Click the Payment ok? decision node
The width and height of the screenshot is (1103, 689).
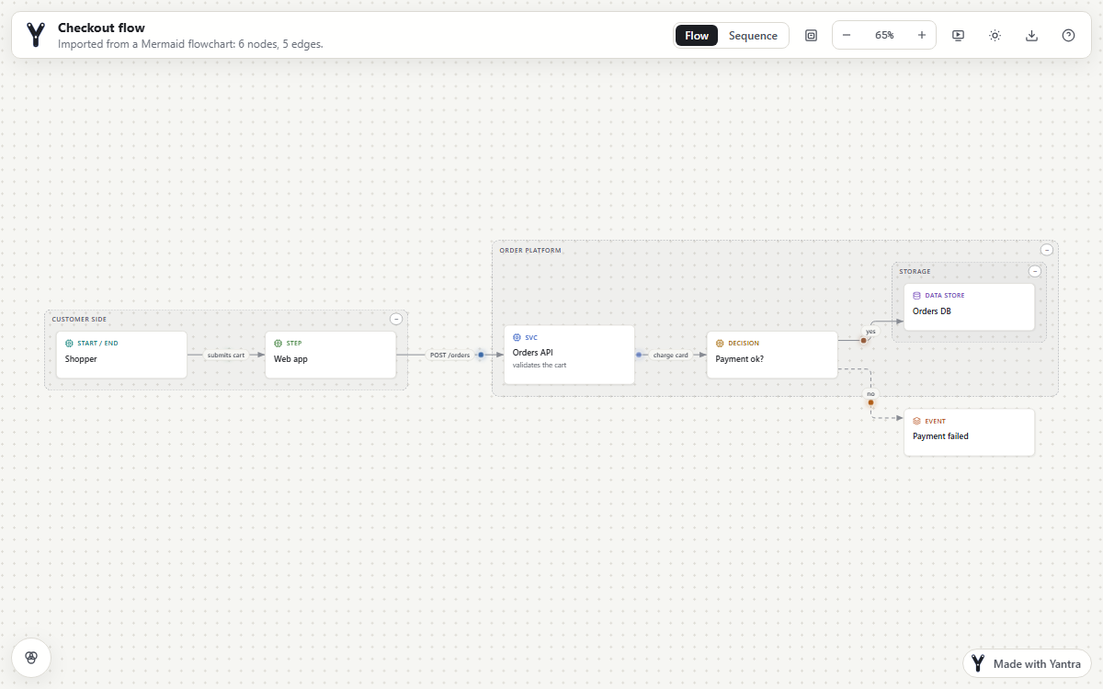772,355
